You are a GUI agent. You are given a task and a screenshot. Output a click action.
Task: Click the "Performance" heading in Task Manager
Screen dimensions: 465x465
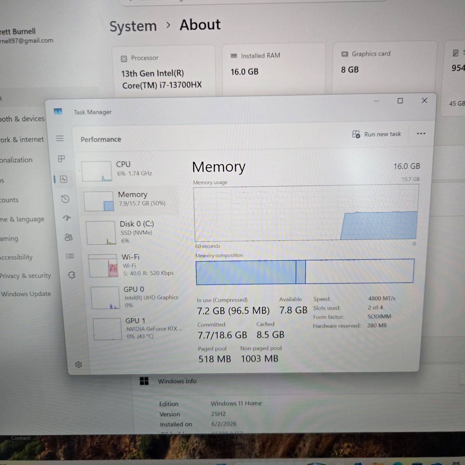click(101, 139)
